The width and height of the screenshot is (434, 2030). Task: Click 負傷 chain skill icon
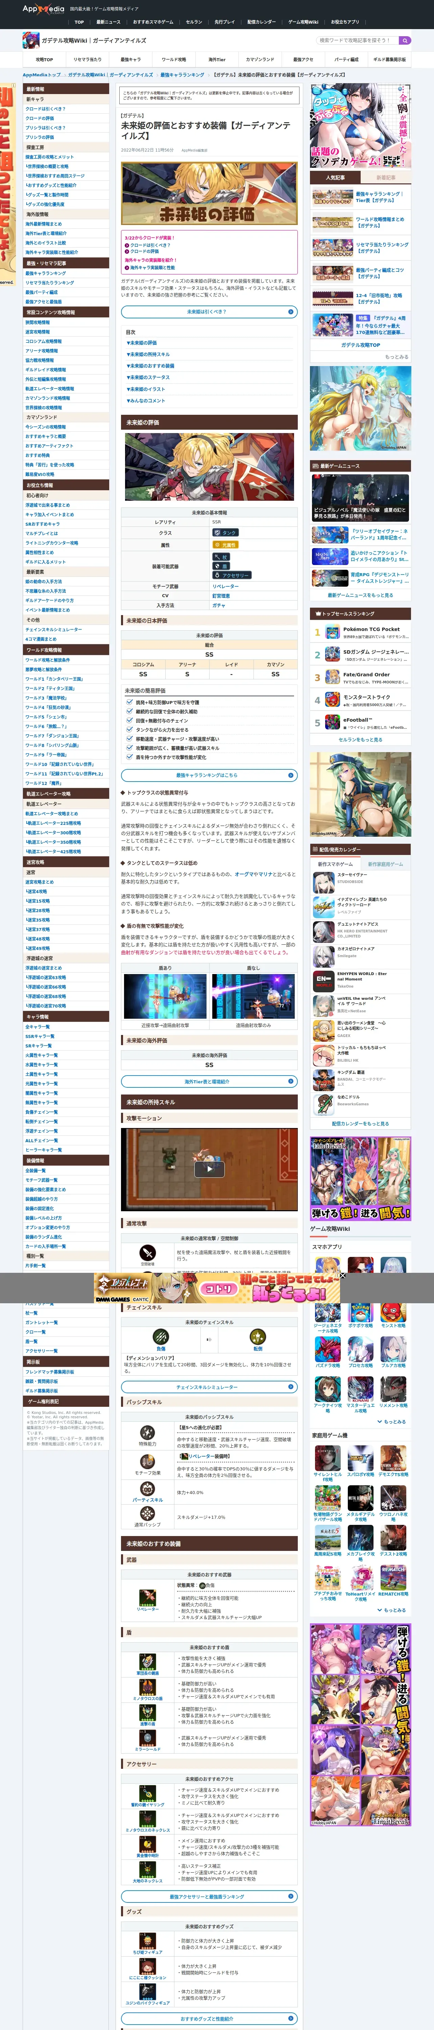[161, 1337]
